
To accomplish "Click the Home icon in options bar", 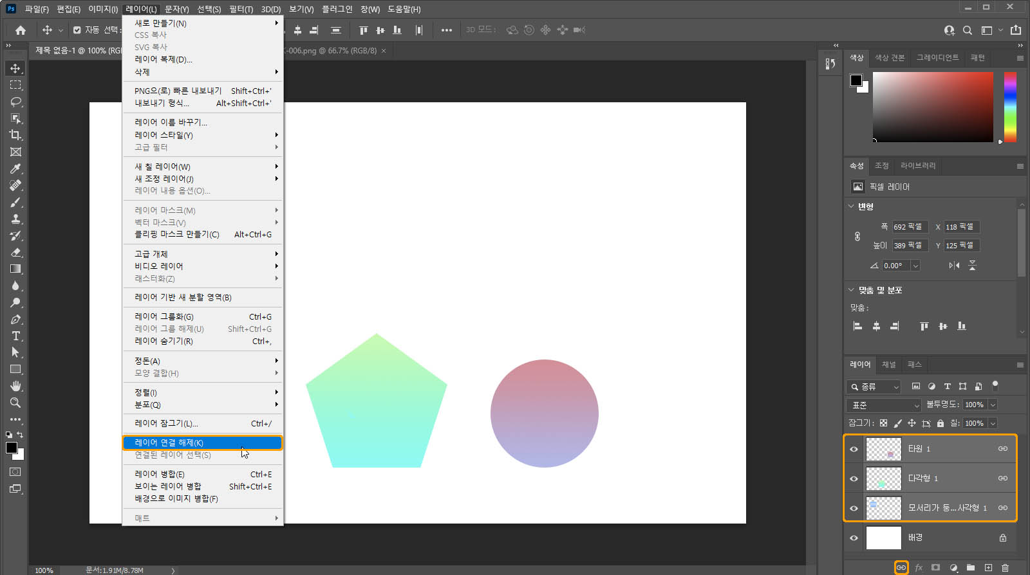I will (x=21, y=30).
